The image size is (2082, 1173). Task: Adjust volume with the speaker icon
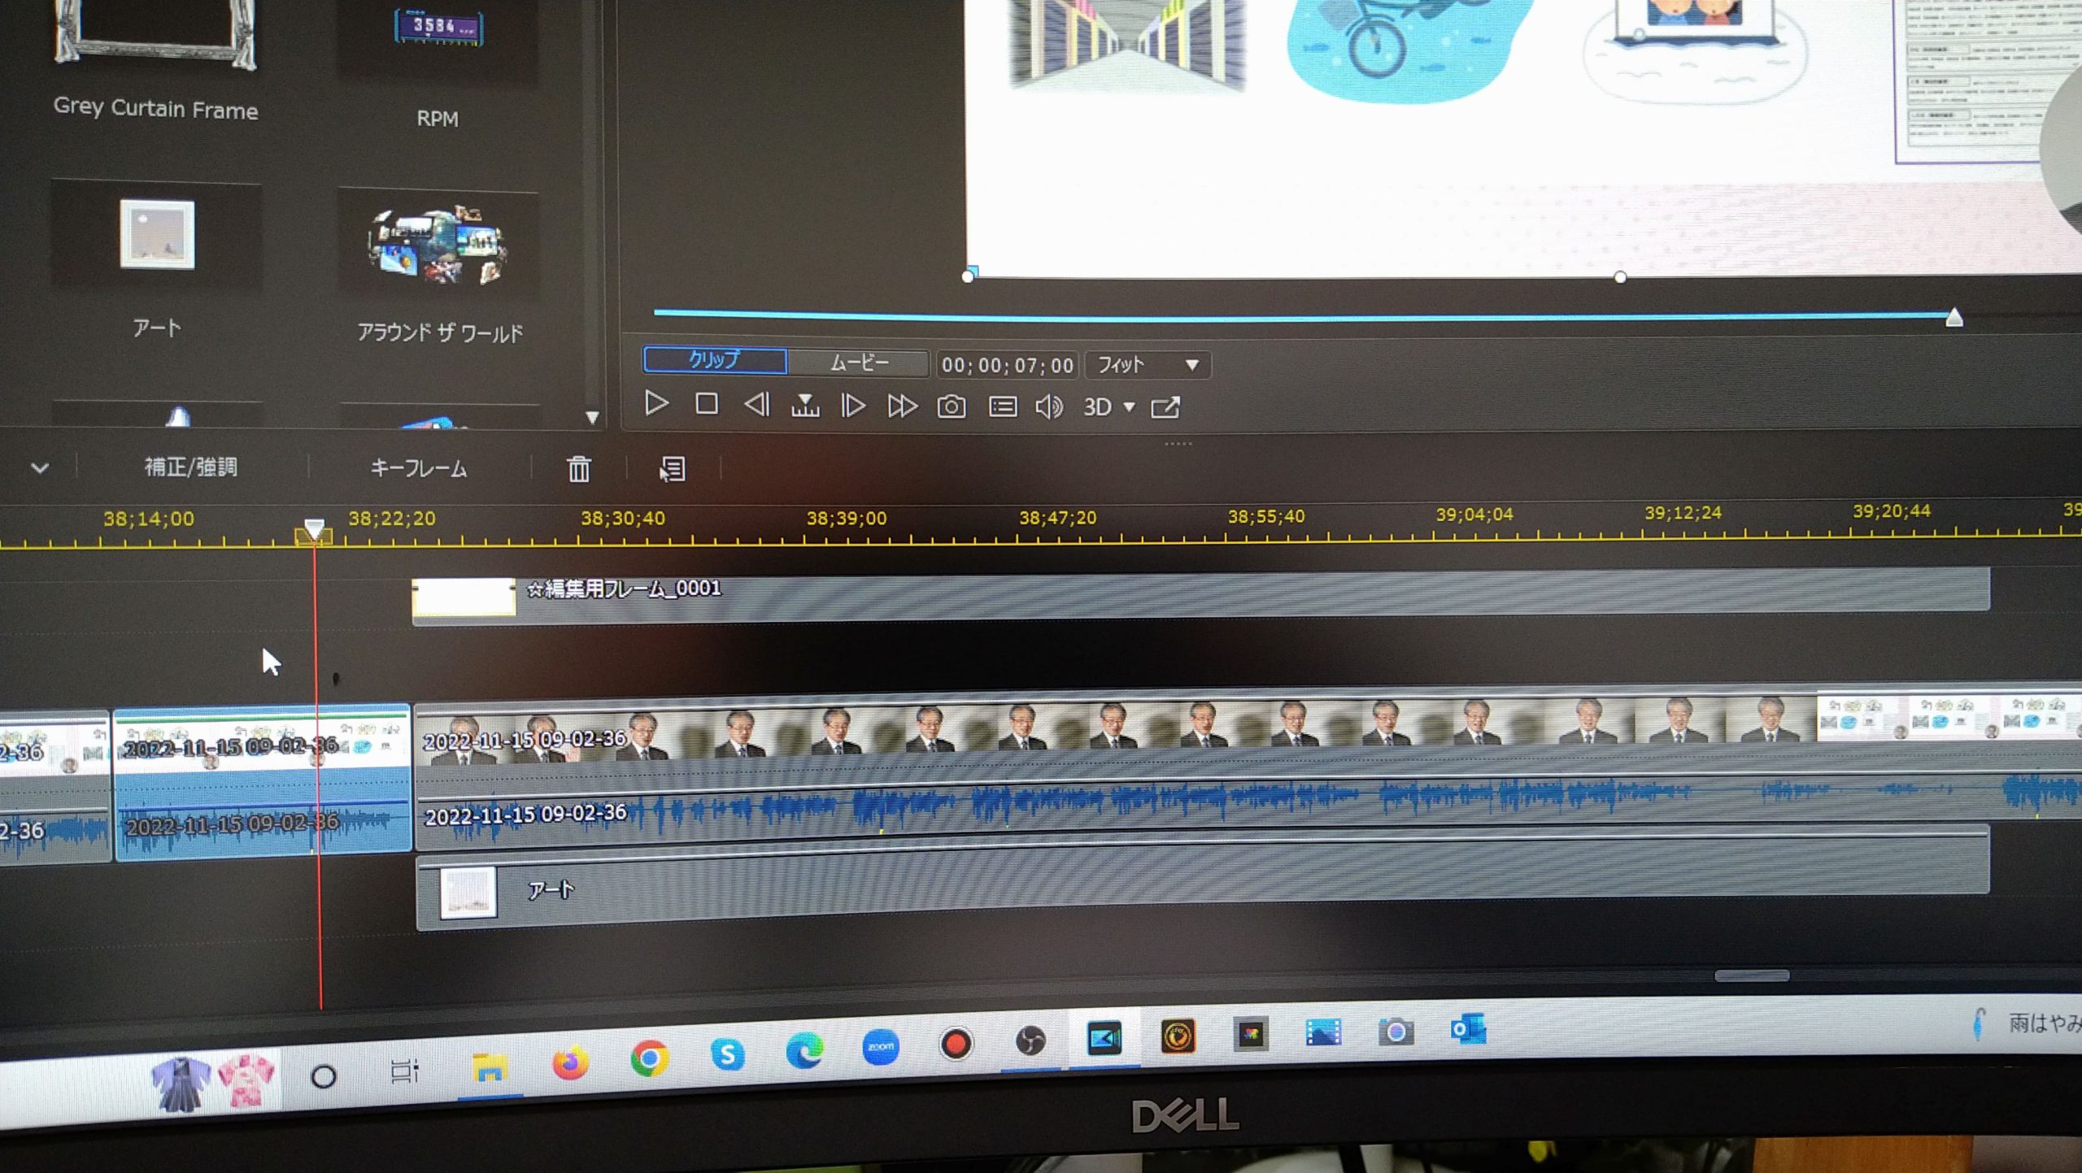pos(1048,406)
